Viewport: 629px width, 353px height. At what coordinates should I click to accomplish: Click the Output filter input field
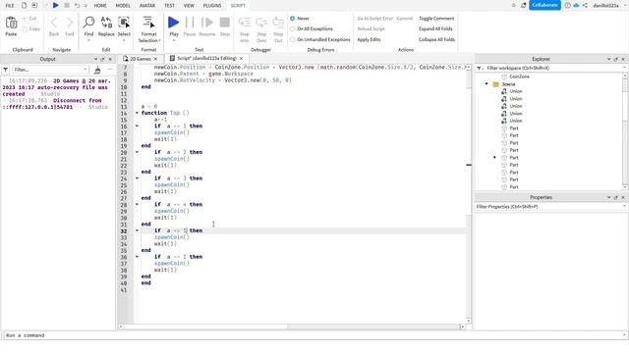click(50, 70)
